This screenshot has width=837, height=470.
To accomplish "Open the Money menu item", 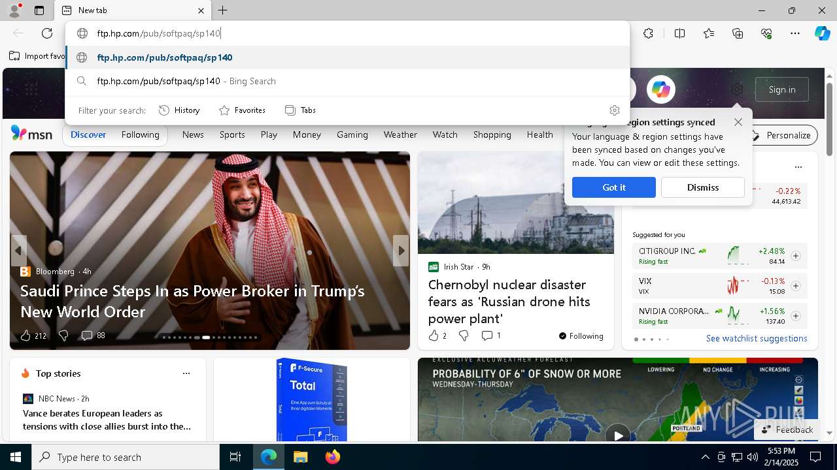I will [307, 134].
